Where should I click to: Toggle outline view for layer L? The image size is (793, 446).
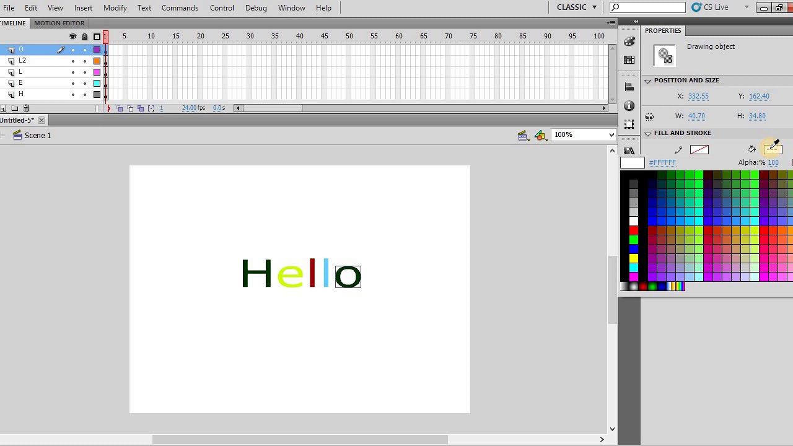coord(97,72)
